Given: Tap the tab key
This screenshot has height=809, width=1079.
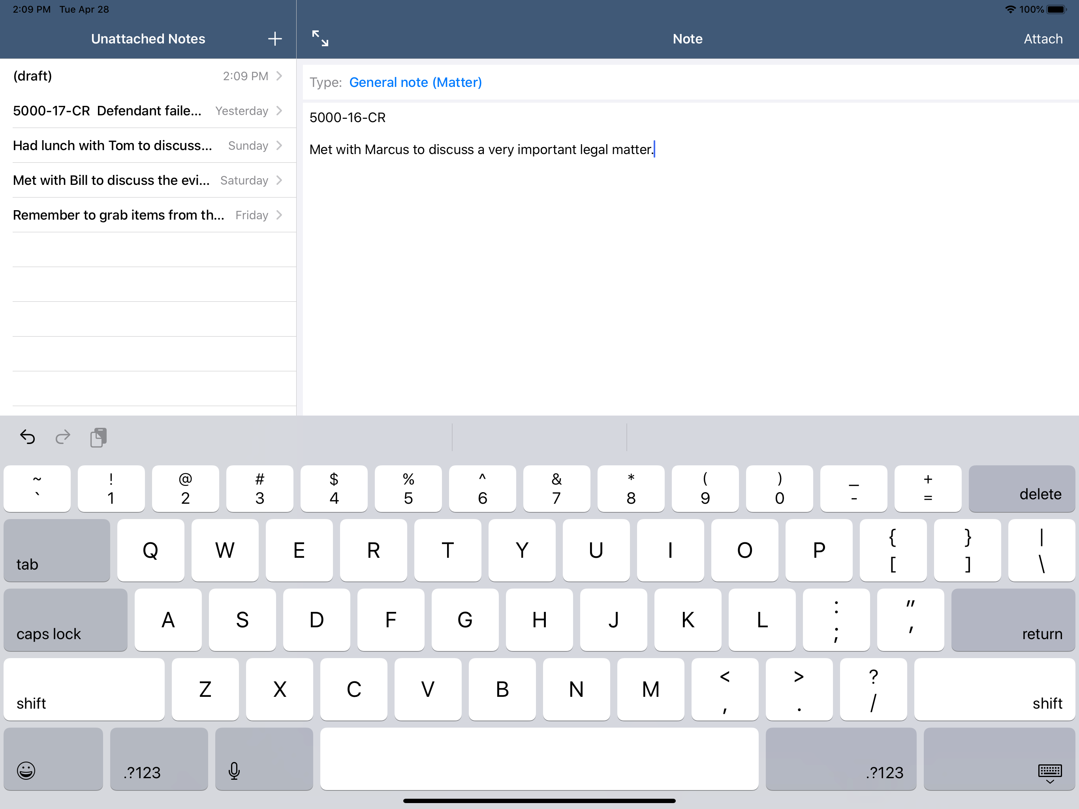Looking at the screenshot, I should click(56, 550).
